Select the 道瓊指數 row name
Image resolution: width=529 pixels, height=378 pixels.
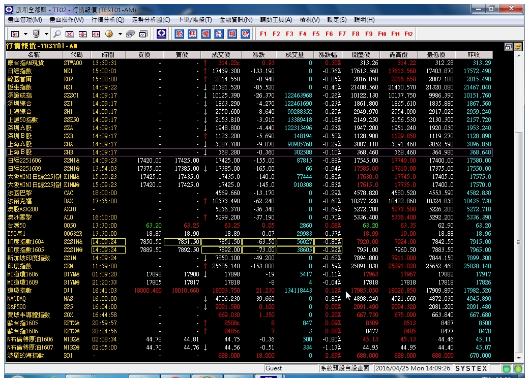click(x=19, y=291)
